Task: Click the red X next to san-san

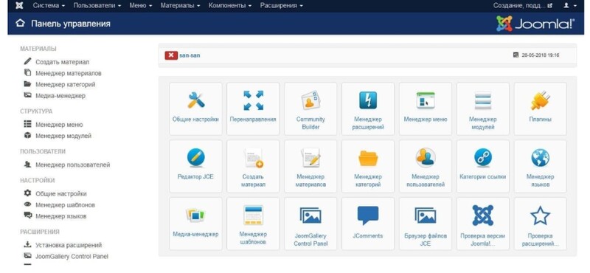Action: pos(171,55)
